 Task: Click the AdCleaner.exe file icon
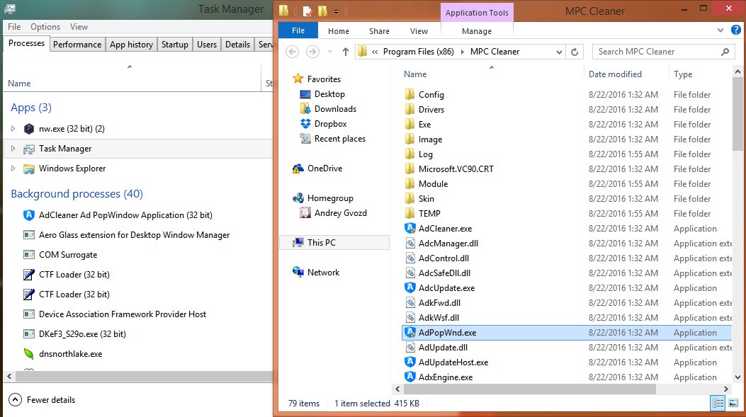click(x=409, y=229)
